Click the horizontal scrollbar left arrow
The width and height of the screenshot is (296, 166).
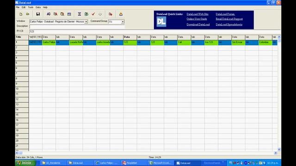[17, 153]
